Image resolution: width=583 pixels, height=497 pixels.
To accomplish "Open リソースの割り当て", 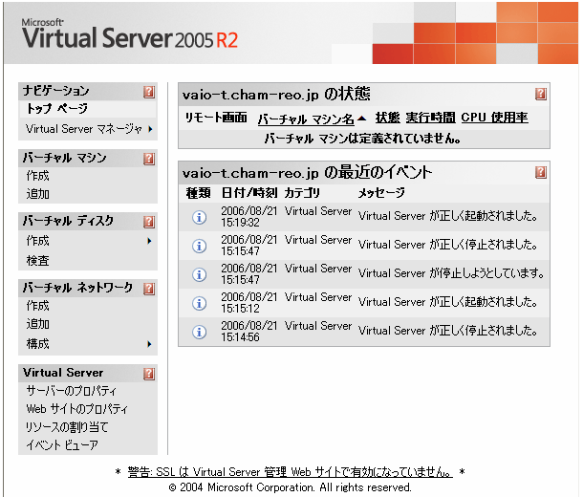I will tap(67, 426).
